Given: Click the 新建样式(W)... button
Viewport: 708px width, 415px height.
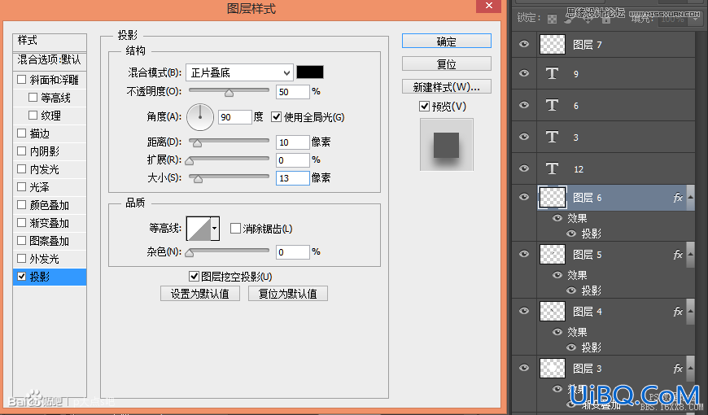Looking at the screenshot, I should point(446,86).
